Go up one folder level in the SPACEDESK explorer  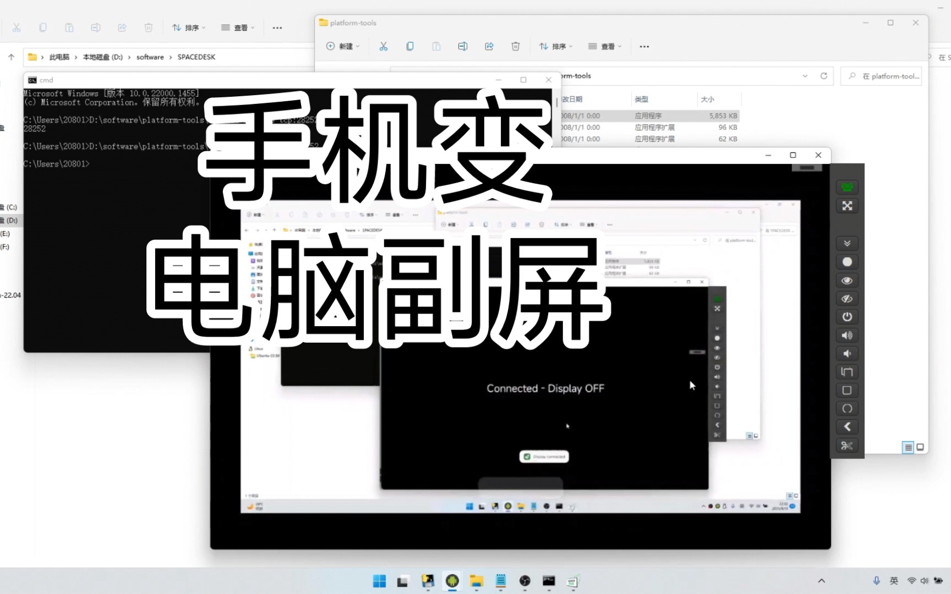tap(11, 57)
